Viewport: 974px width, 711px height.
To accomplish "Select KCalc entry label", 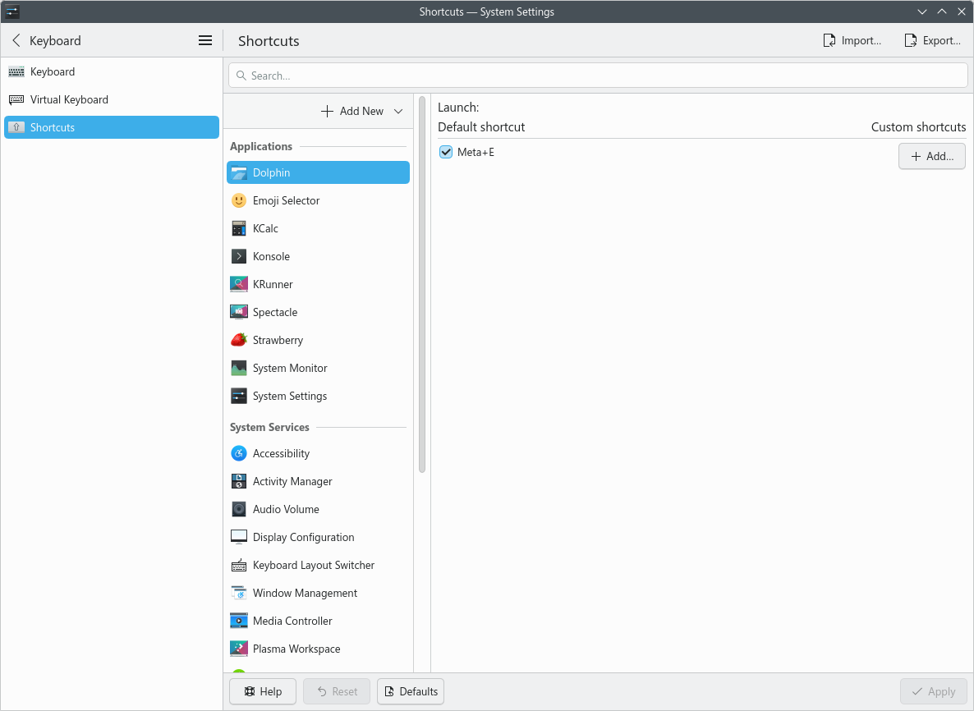I will tap(265, 228).
